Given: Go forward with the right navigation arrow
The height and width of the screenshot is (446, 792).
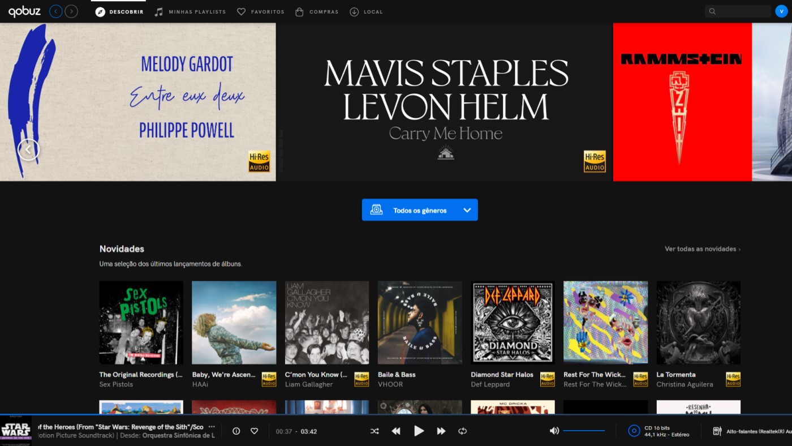Looking at the screenshot, I should [71, 11].
